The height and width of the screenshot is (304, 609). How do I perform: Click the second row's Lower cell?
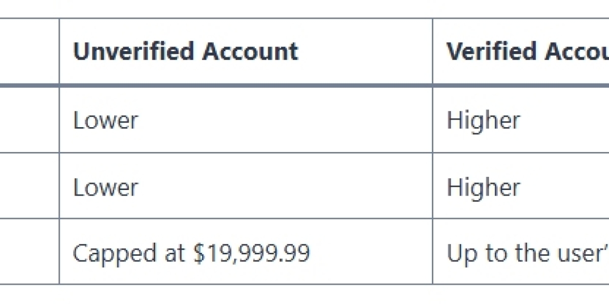click(246, 186)
